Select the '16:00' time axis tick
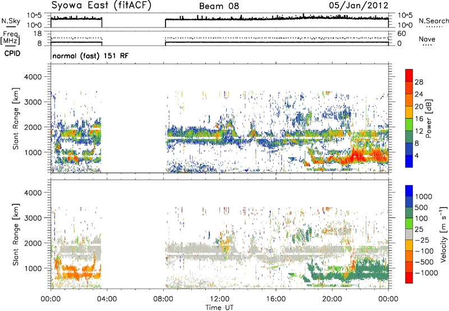449x311 pixels. (x=276, y=299)
